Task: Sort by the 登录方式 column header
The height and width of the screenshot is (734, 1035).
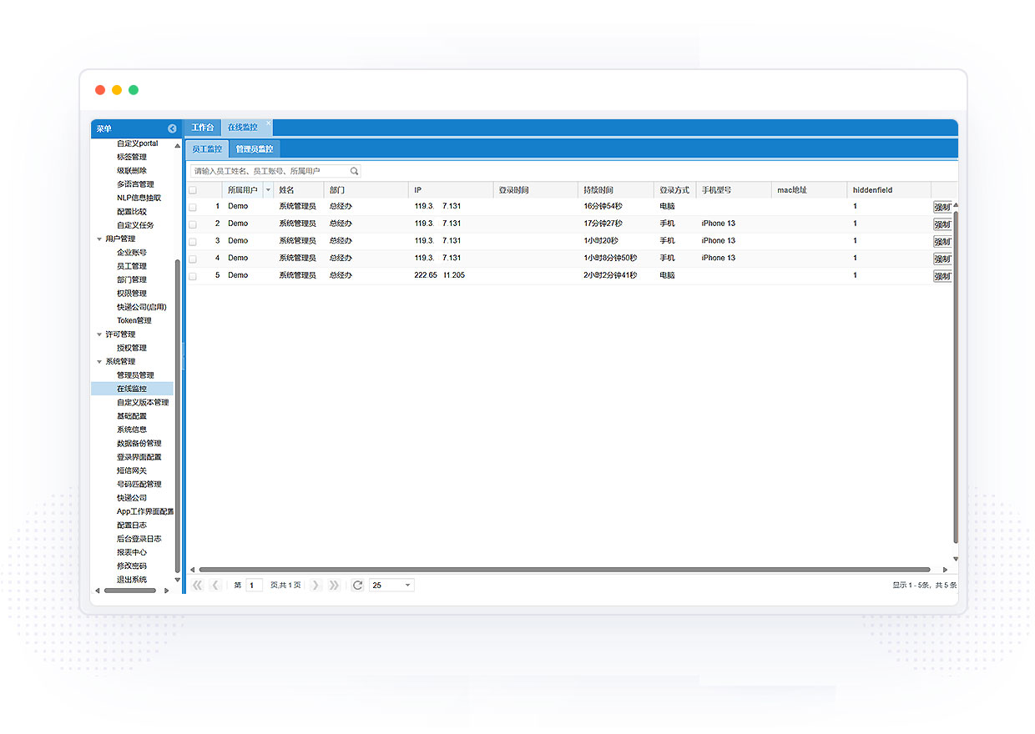Action: click(x=674, y=190)
